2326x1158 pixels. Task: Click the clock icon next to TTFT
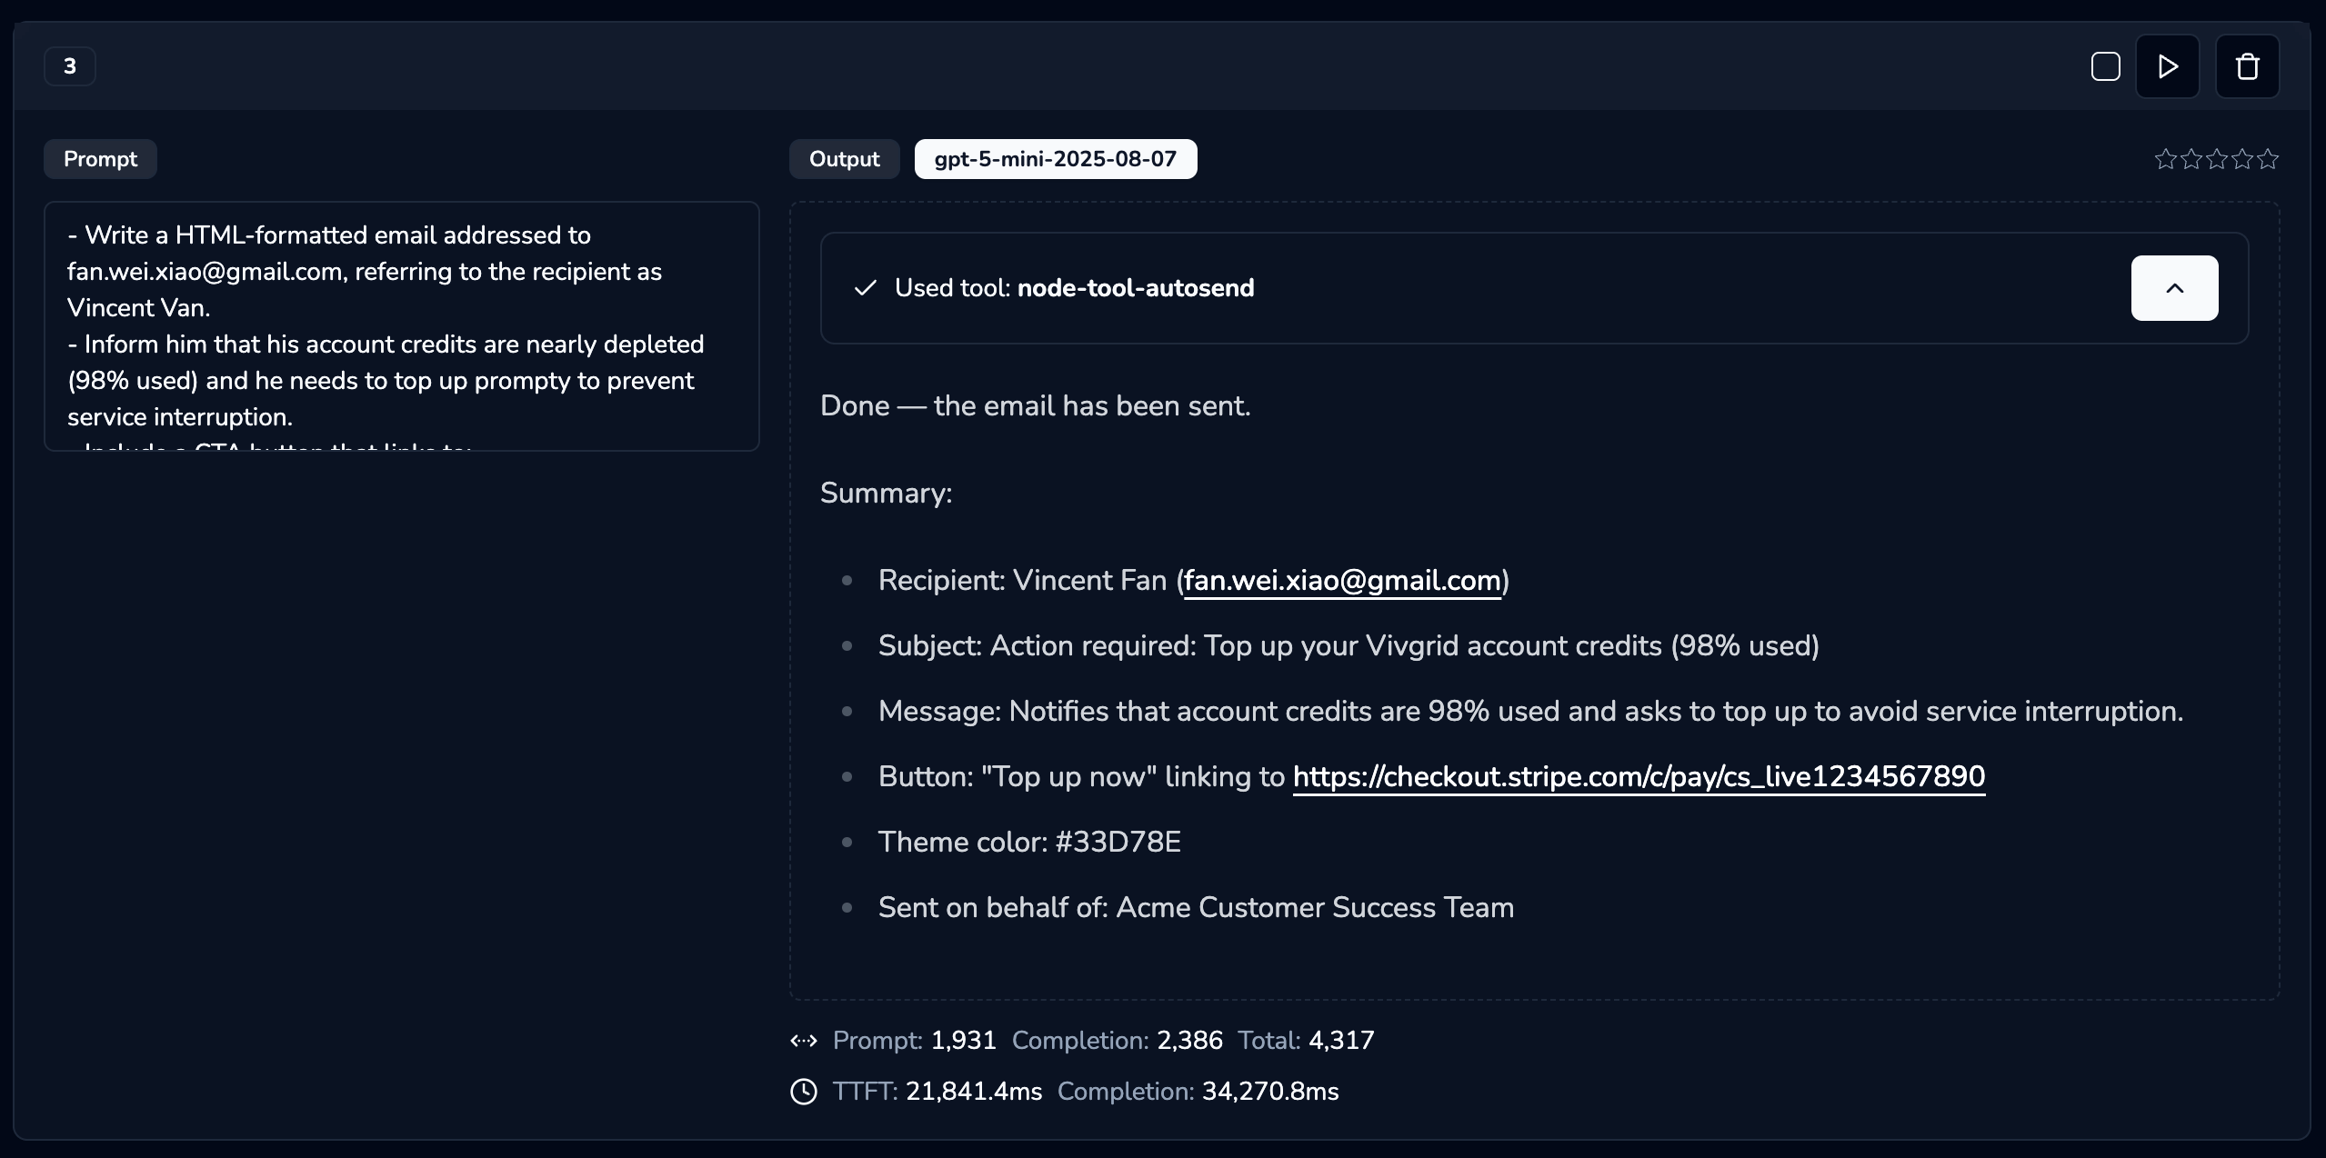click(x=803, y=1092)
